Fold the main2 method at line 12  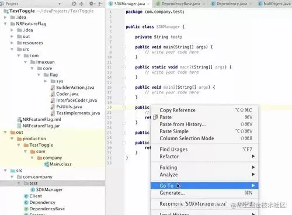click(124, 67)
